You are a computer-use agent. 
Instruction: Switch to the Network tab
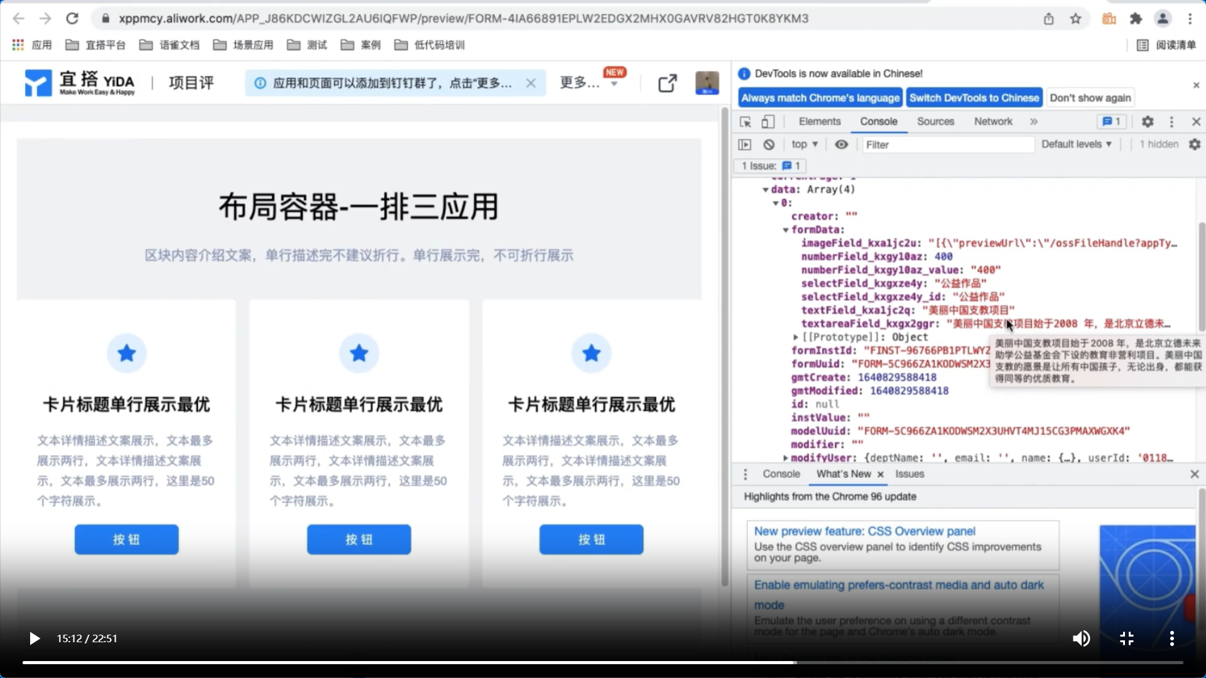tap(993, 122)
